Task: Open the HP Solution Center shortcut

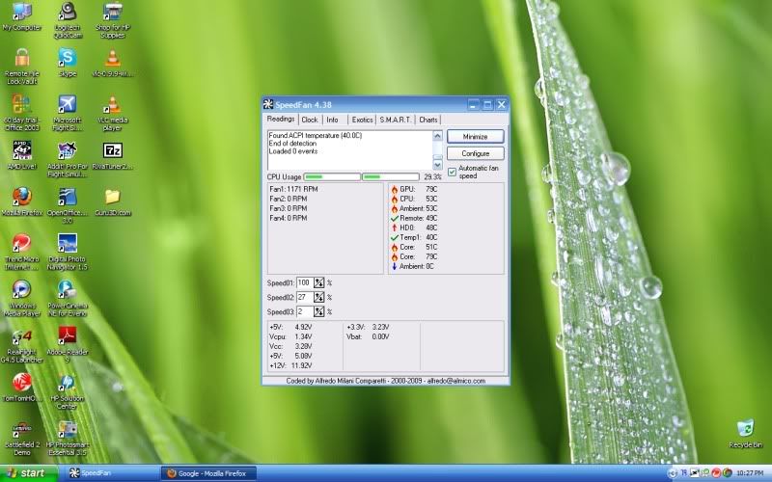Action: pos(67,391)
